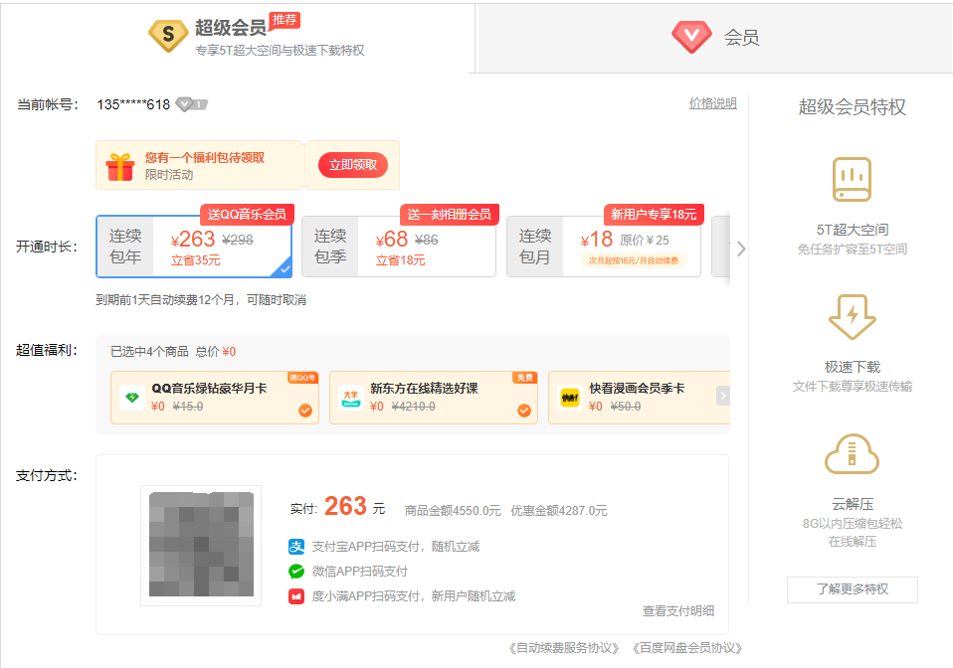953x668 pixels.
Task: Open 《百度网盘会员协议》 link
Action: (686, 648)
